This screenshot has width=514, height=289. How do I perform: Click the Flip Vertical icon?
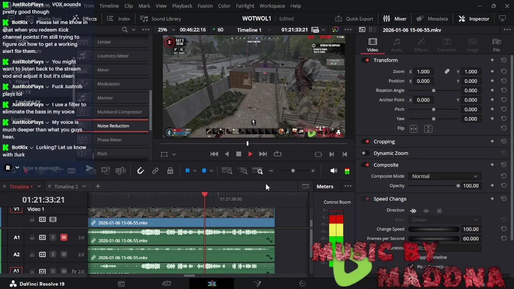coord(428,128)
